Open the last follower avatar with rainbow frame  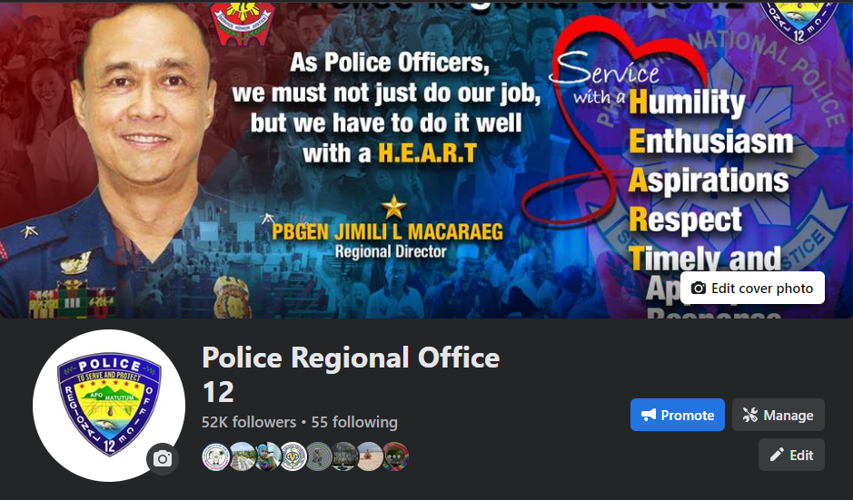(x=395, y=456)
